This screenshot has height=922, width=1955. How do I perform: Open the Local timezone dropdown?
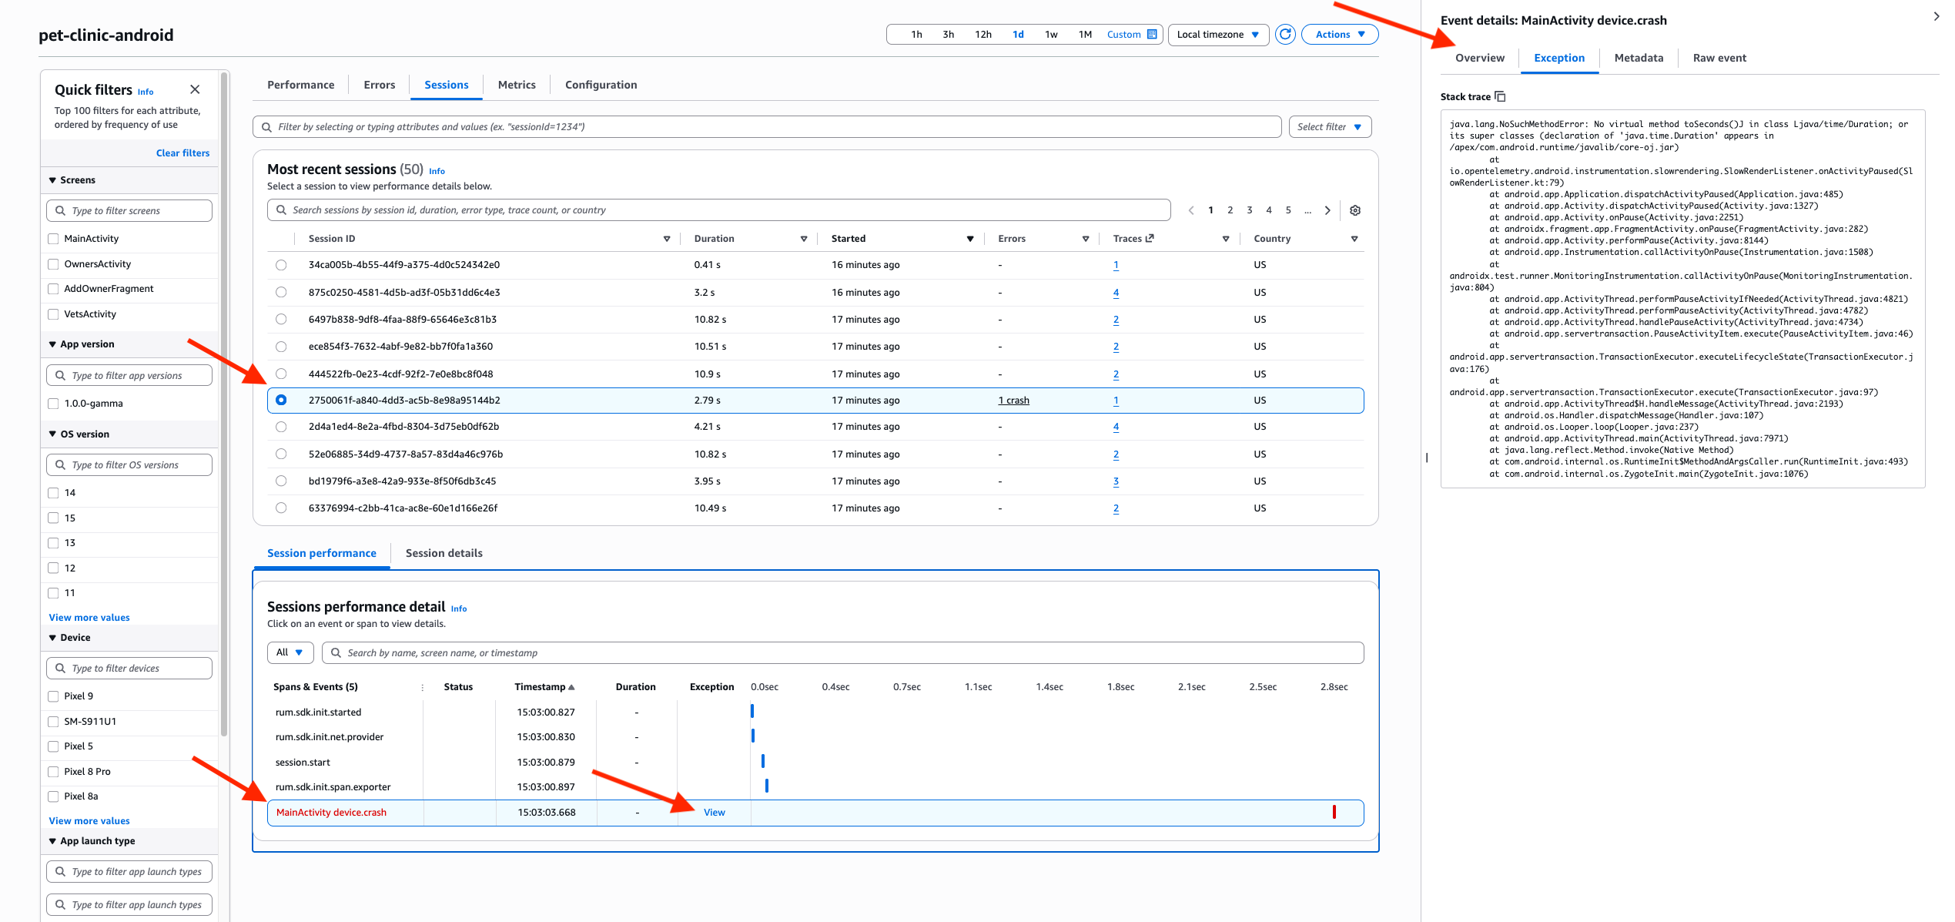[1217, 34]
